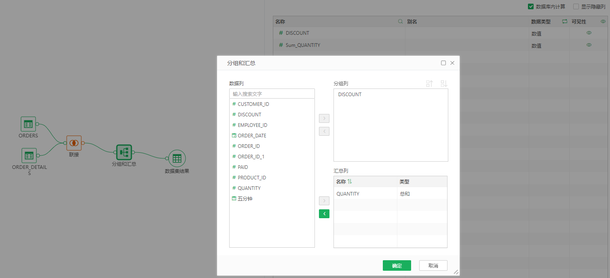Click the move-up icon above 分组列
610x278 pixels.
tap(429, 83)
